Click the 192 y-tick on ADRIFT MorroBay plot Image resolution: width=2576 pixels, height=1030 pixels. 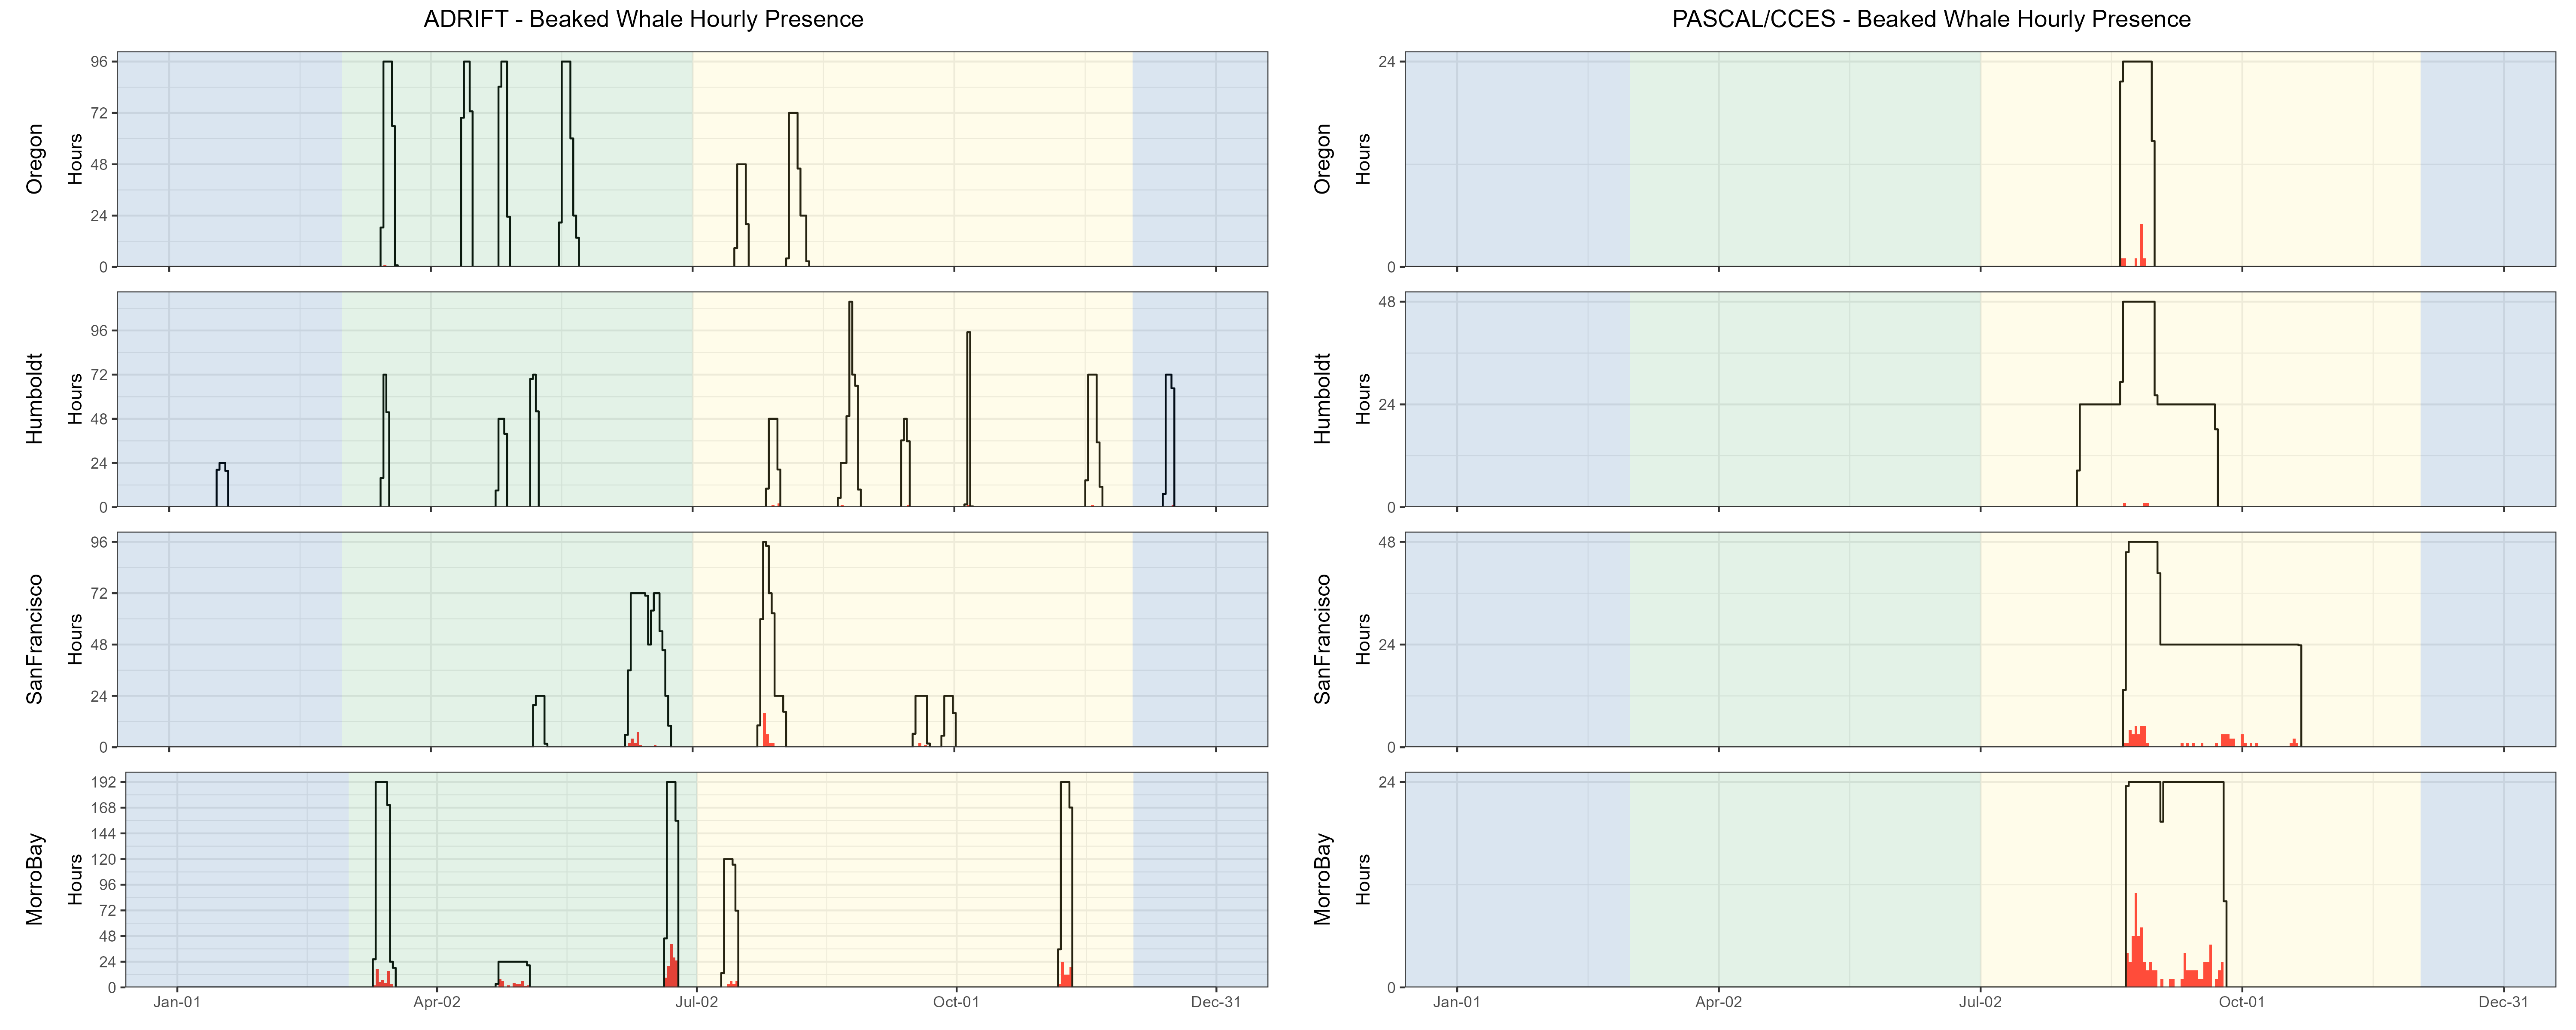point(104,782)
